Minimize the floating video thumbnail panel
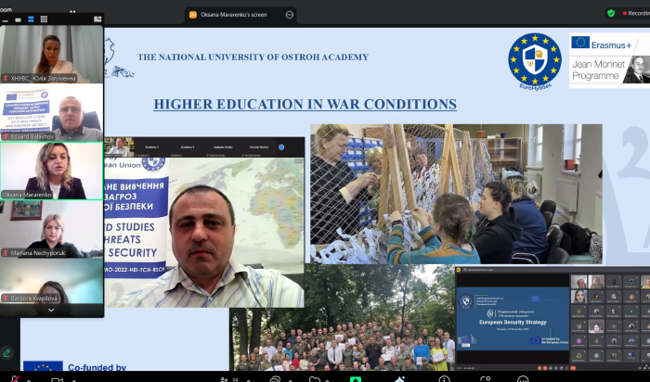Image resolution: width=650 pixels, height=382 pixels. (5, 19)
